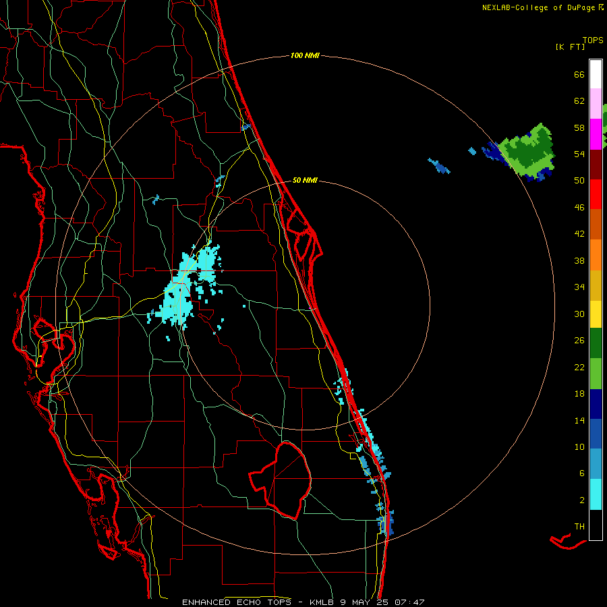Click the light pink swatch between 62 and 58

(596, 103)
